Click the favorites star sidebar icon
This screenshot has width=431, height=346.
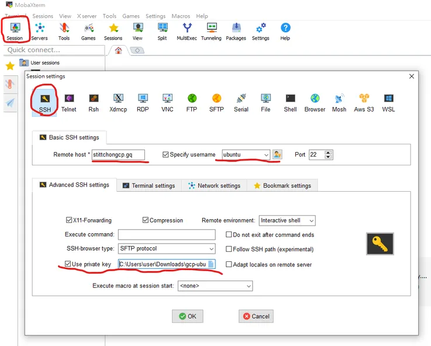pos(10,66)
